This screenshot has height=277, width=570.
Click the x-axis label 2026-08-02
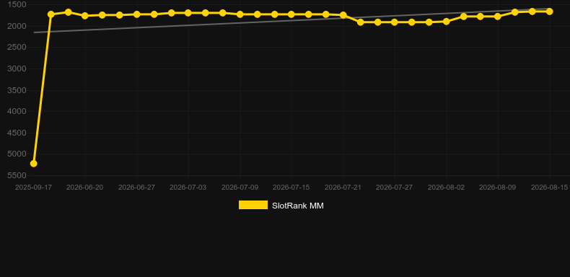[447, 188]
